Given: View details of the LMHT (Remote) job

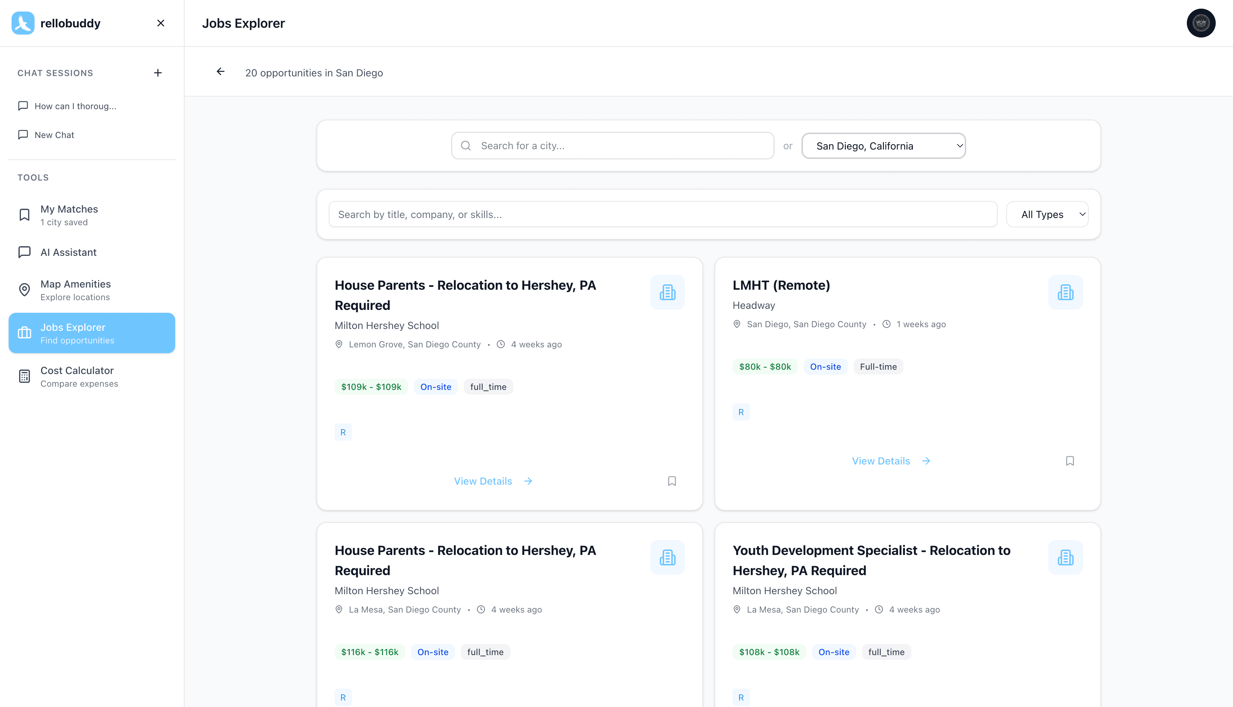Looking at the screenshot, I should pyautogui.click(x=881, y=460).
